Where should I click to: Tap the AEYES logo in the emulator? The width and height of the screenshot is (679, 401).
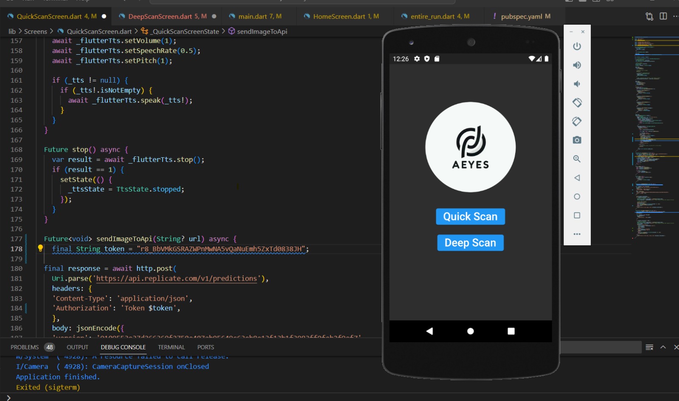tap(470, 147)
